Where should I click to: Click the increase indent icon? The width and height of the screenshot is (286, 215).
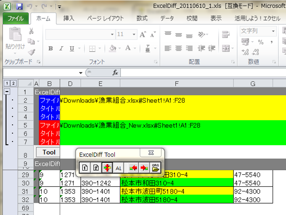(x=212, y=48)
